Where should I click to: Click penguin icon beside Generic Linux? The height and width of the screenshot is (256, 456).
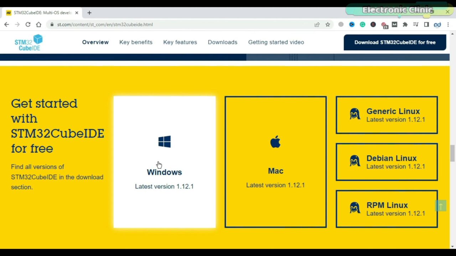point(355,114)
